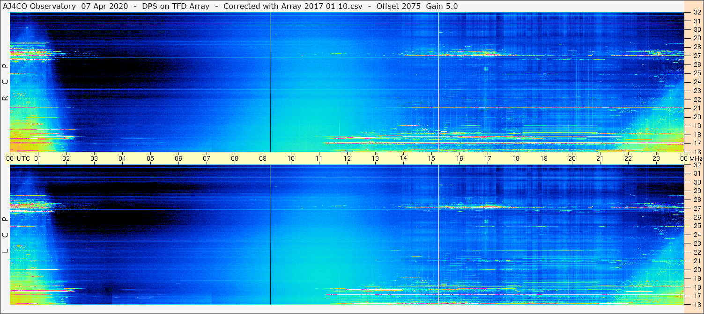The image size is (704, 314).
Task: Click the '12' hour label on time axis
Action: coord(347,158)
